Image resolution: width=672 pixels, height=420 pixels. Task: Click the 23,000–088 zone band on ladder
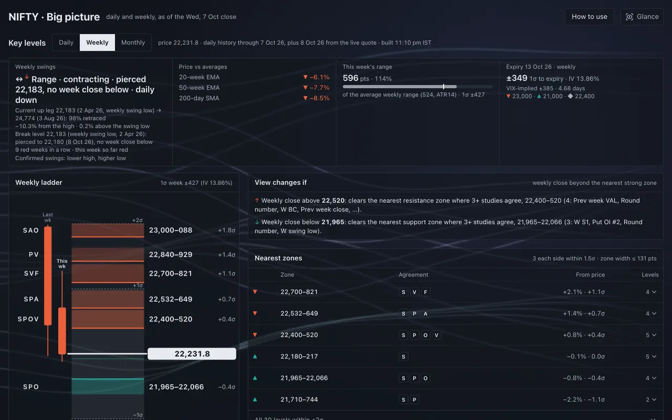click(108, 230)
